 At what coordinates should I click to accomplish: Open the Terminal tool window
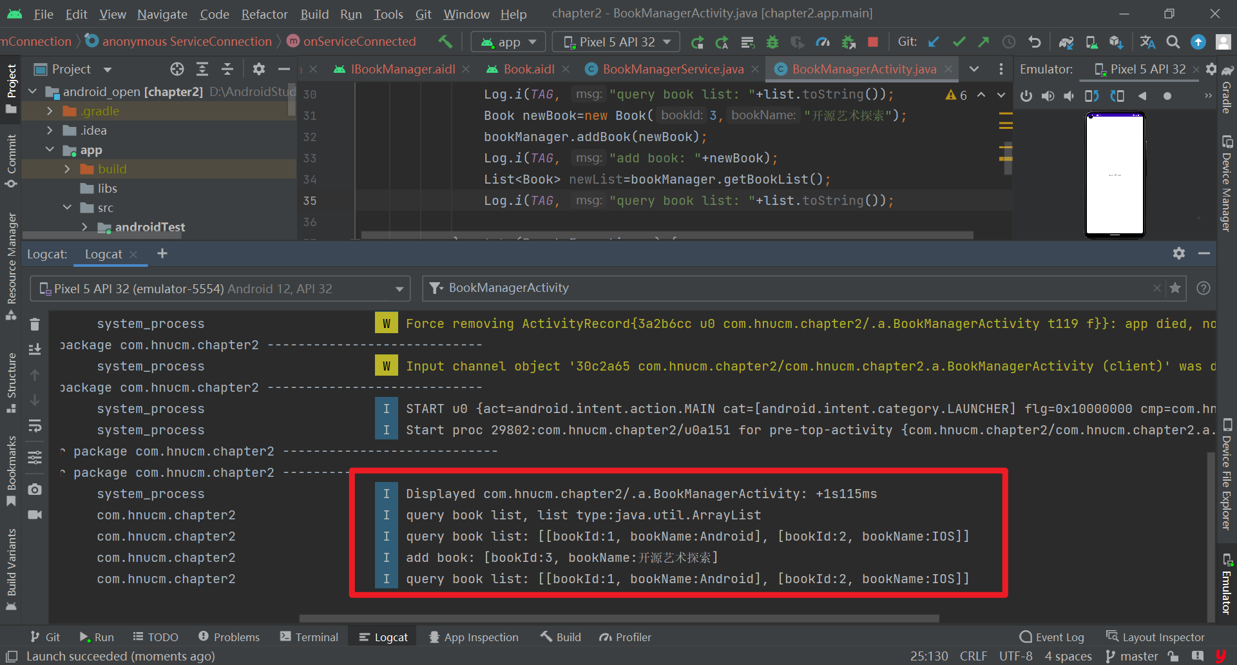click(x=309, y=637)
